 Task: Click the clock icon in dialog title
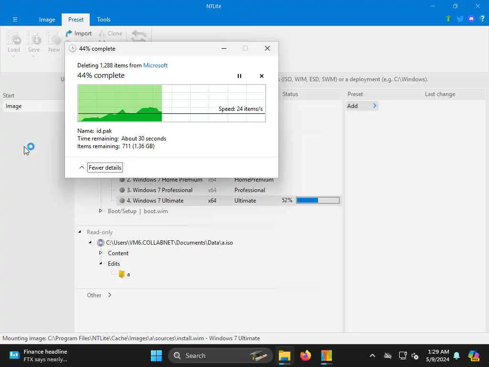point(73,48)
